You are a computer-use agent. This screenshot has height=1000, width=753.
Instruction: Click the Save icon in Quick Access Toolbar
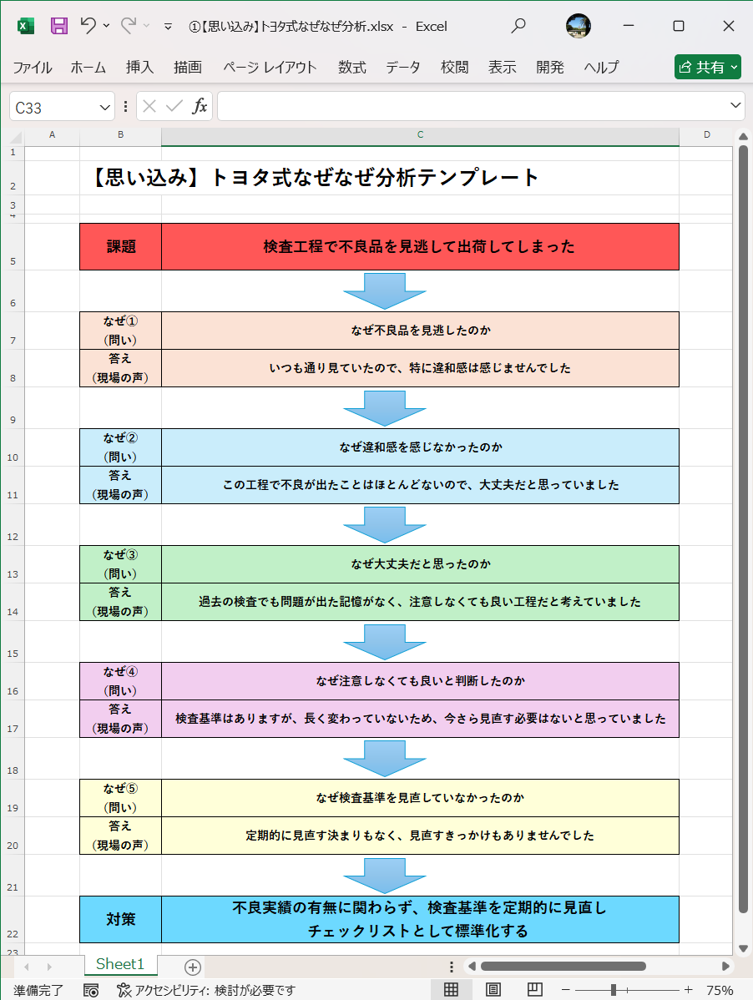pos(58,26)
